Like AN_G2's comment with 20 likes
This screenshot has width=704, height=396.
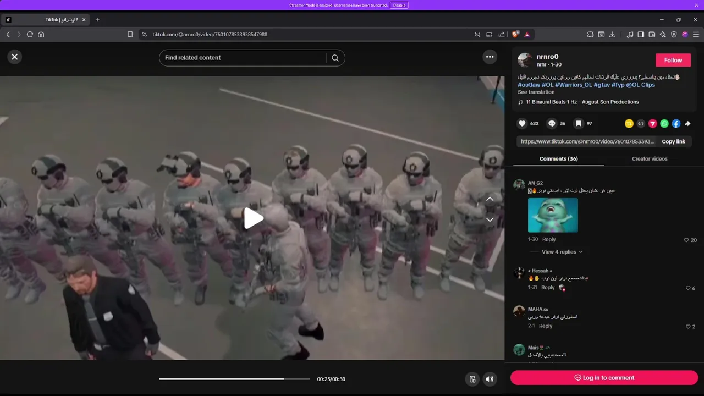686,240
